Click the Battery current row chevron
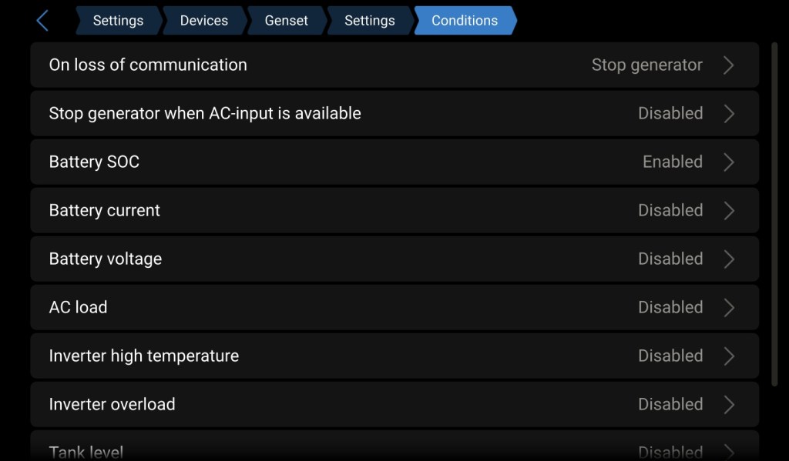Screen dimensions: 789x461 point(729,210)
